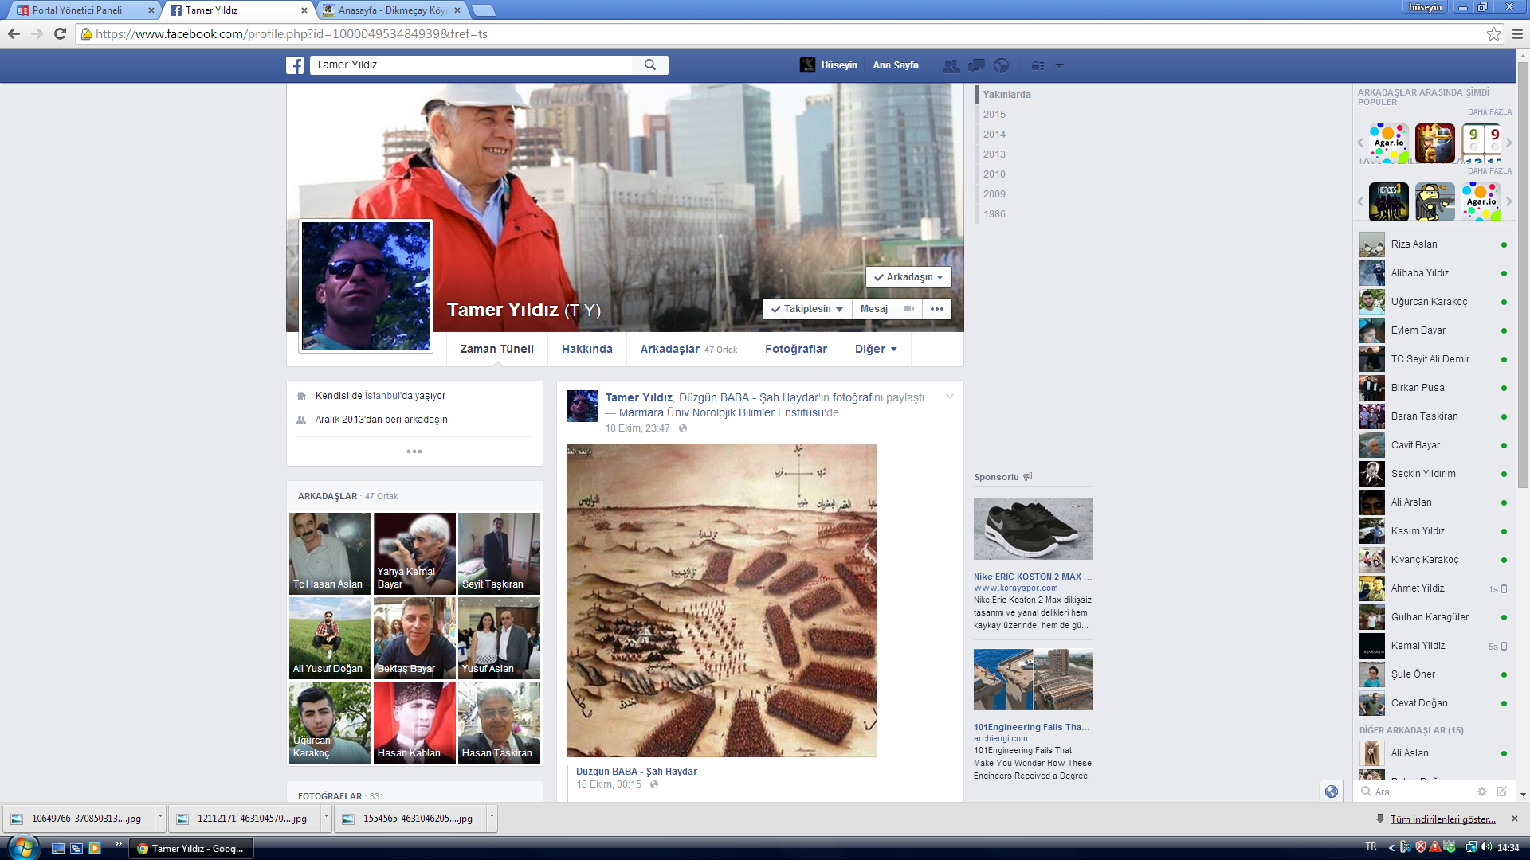Click the privacy shortcuts lock icon
This screenshot has width=1530, height=860.
(1038, 65)
